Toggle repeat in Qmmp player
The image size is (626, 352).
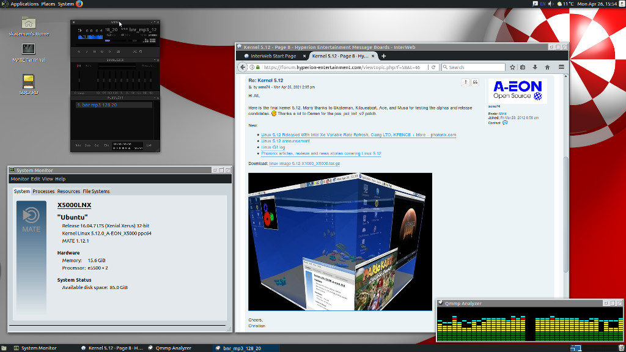click(x=141, y=51)
